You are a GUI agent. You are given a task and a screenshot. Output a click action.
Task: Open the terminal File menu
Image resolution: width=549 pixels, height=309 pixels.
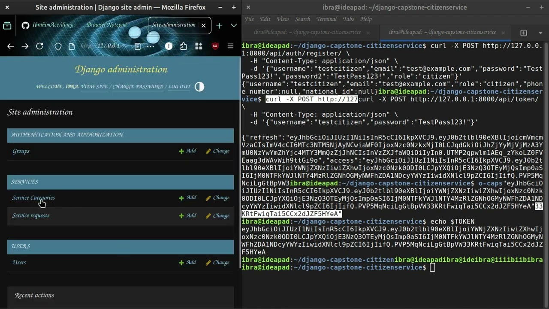point(249,19)
